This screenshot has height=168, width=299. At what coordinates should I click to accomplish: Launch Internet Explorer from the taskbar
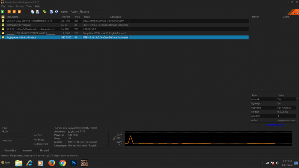(30, 163)
